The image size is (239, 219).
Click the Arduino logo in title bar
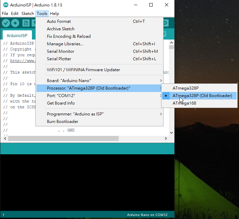click(x=5, y=5)
